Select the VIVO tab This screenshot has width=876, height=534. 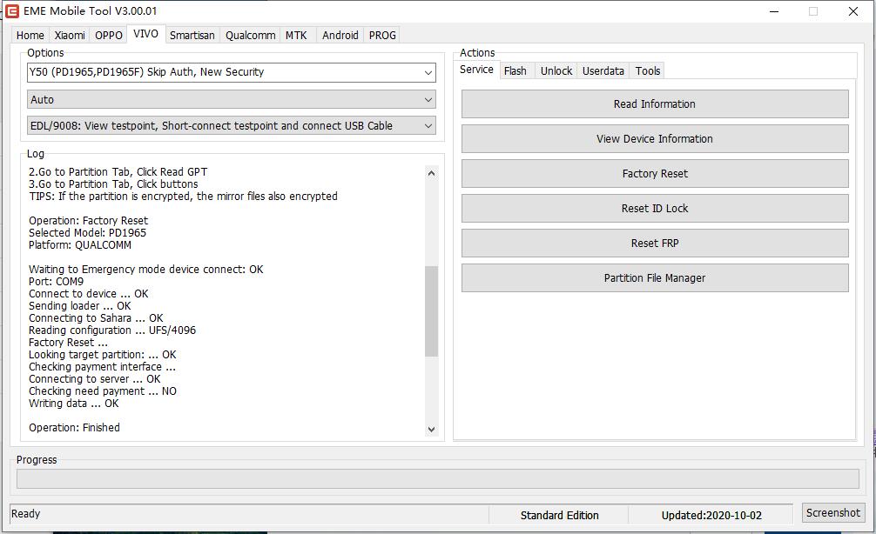145,33
